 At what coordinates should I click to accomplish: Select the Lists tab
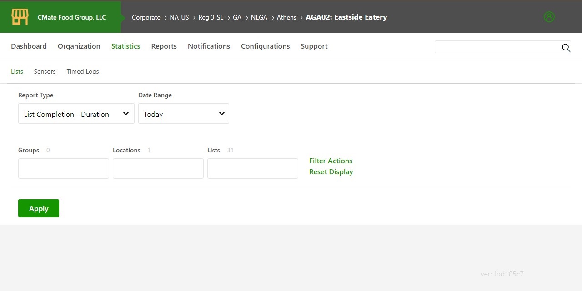click(x=17, y=71)
